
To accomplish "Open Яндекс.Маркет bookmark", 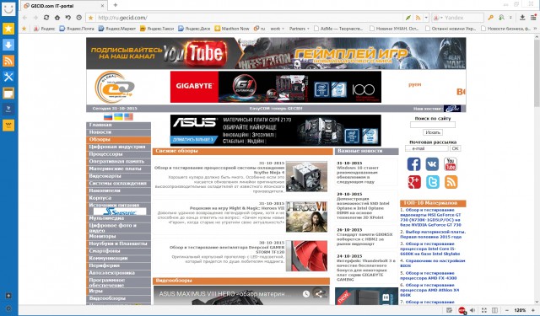I will tap(117, 29).
